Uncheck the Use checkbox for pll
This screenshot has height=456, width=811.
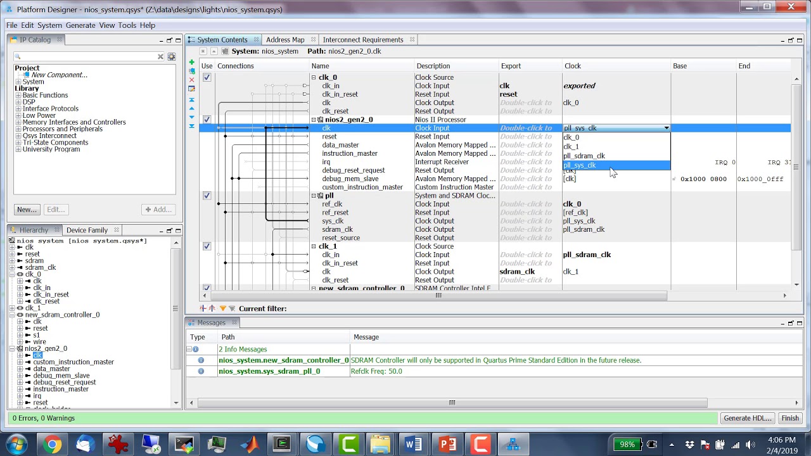coord(207,196)
